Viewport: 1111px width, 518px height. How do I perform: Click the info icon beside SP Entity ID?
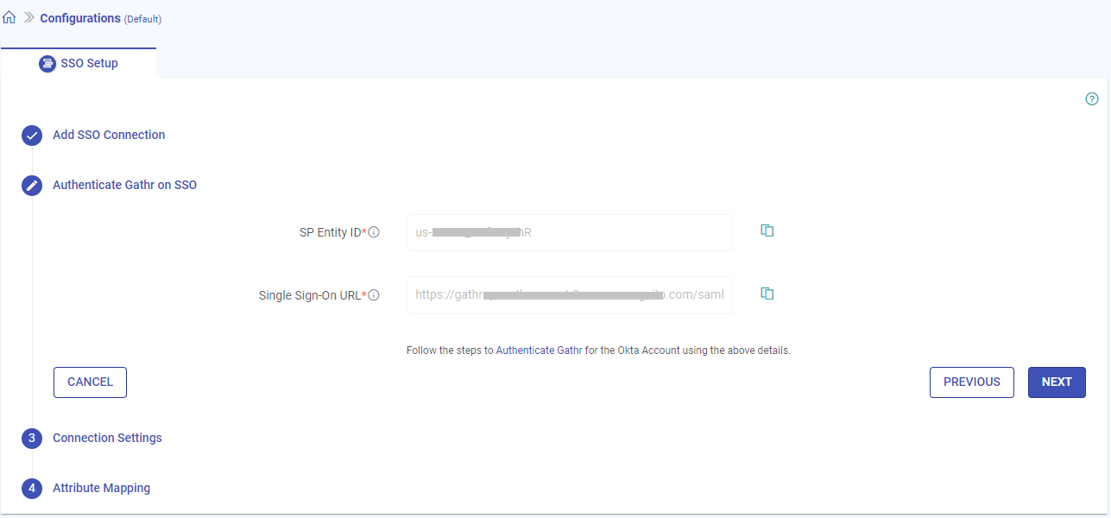[374, 231]
